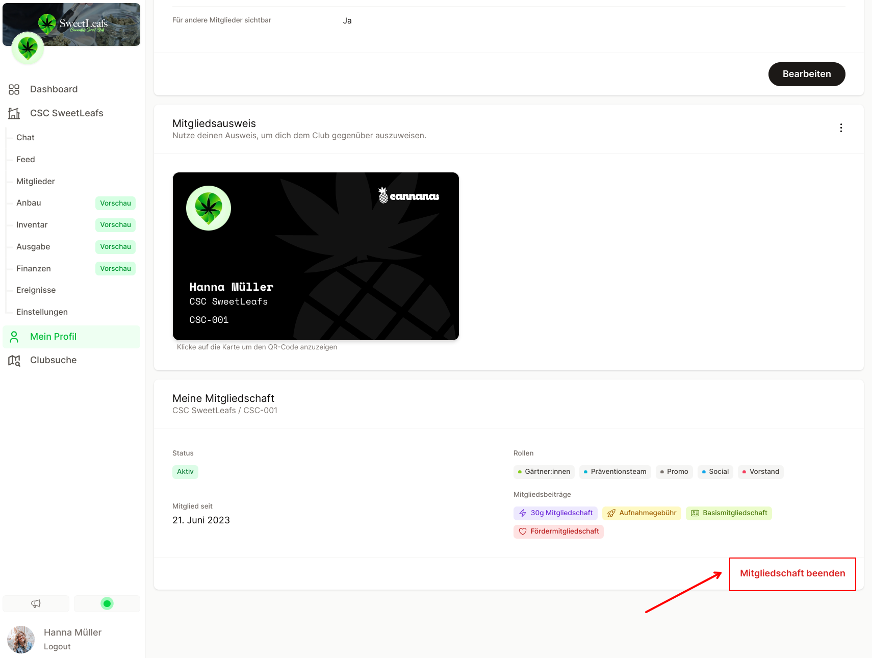Viewport: 872px width, 658px height.
Task: Click the Bearbeiten button
Action: pyautogui.click(x=807, y=74)
